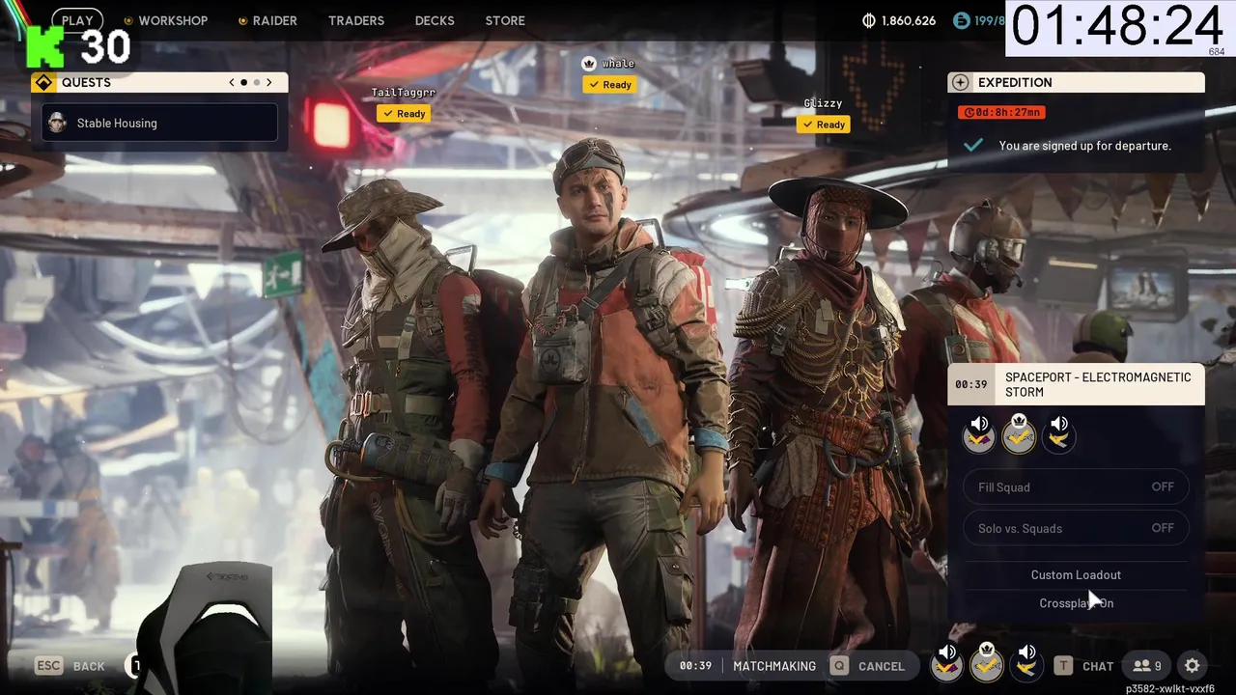The height and width of the screenshot is (695, 1236).
Task: Switch to the WORKSHOP tab
Action: coord(173,20)
